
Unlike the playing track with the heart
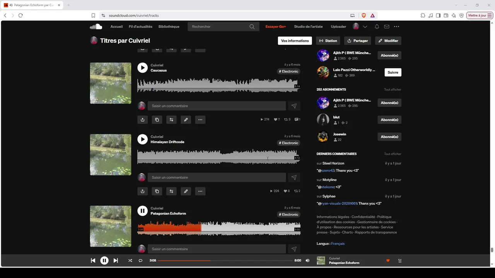388,261
